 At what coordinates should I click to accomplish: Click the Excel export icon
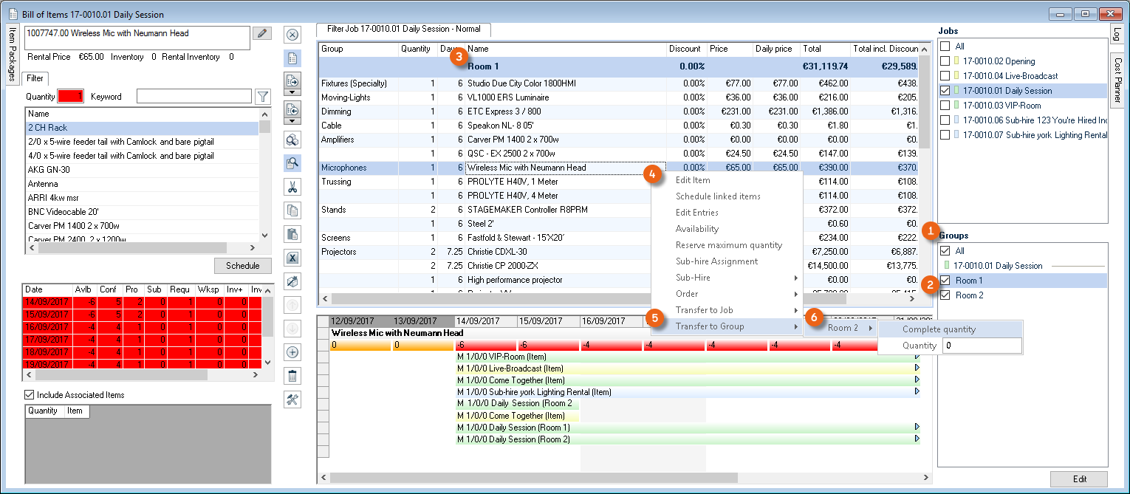292,258
